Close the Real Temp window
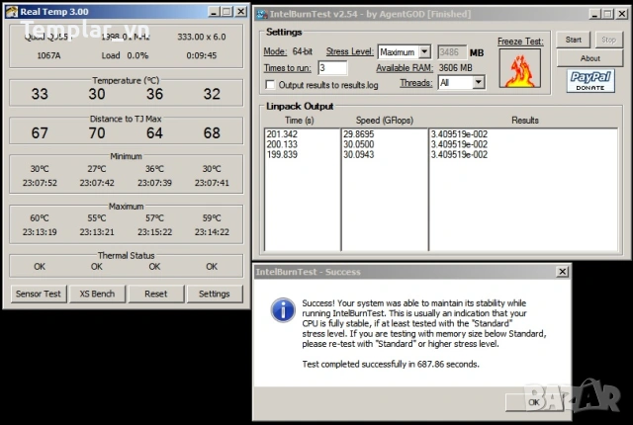Screen dimensions: 633x425 241,12
